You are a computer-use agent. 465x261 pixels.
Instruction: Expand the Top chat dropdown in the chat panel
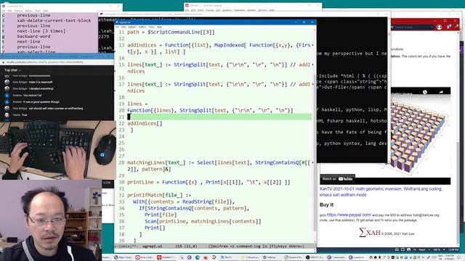pos(12,70)
